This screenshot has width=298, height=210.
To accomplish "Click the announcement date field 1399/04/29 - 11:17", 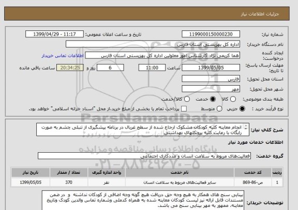I will click(54, 34).
